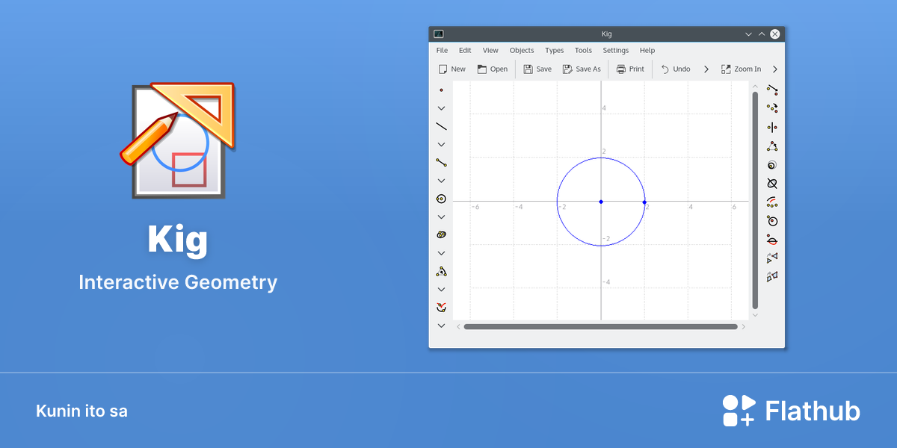This screenshot has width=897, height=448.
Task: Undo the last action
Action: point(676,69)
